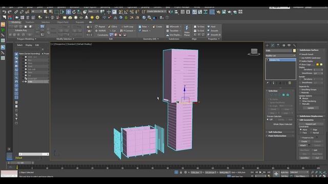
Task: Expand the Subdivision Displacement rollout
Action: pos(311,116)
